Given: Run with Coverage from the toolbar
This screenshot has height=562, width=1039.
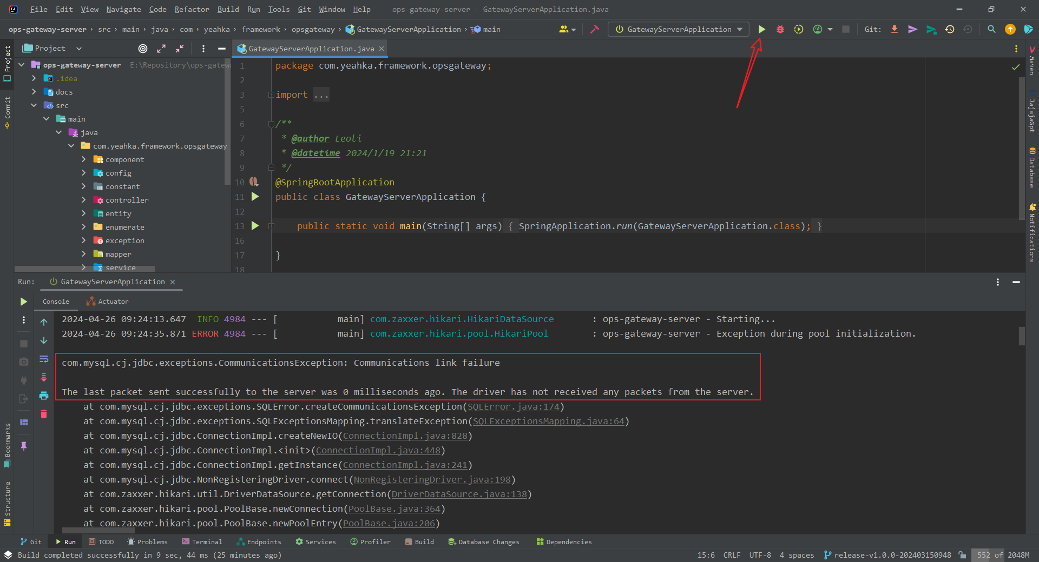Looking at the screenshot, I should click(x=799, y=29).
